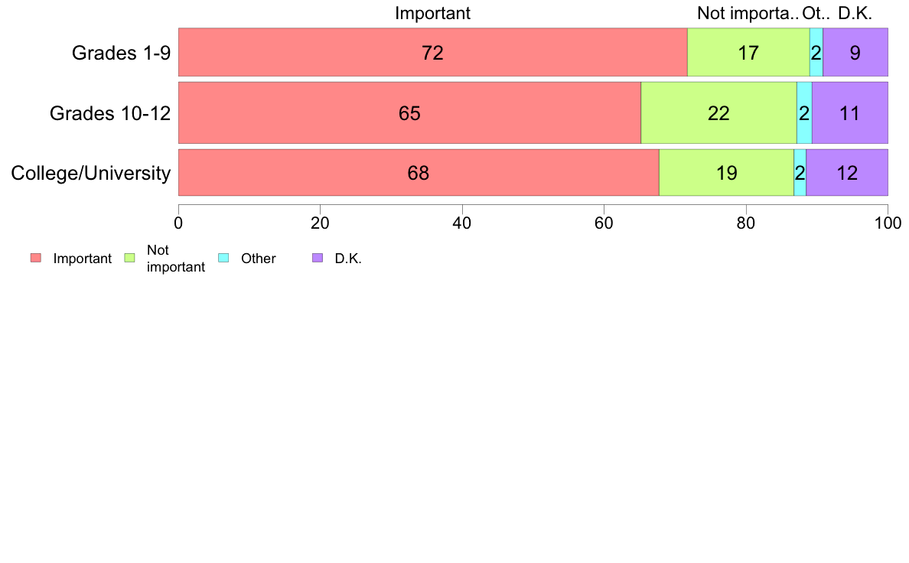Select the Grades 1-9 Important bar showing 72
909x563 pixels.
433,52
